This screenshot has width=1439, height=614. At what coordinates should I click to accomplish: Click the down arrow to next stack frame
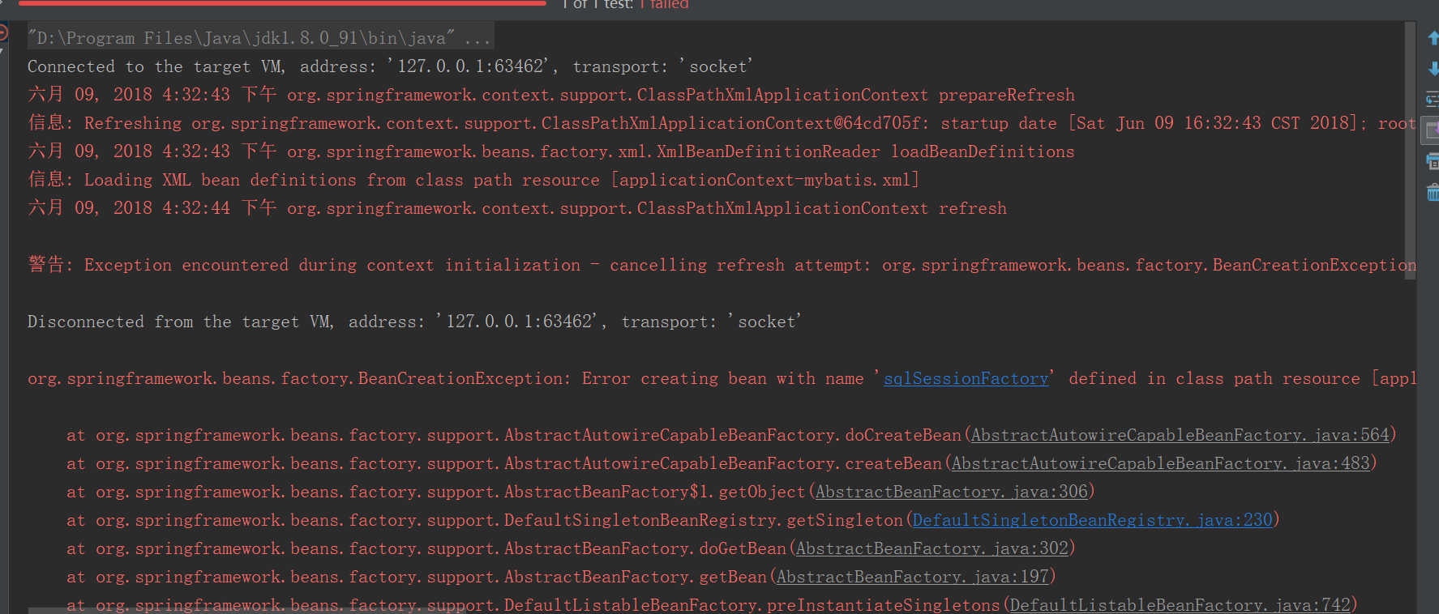coord(1433,69)
